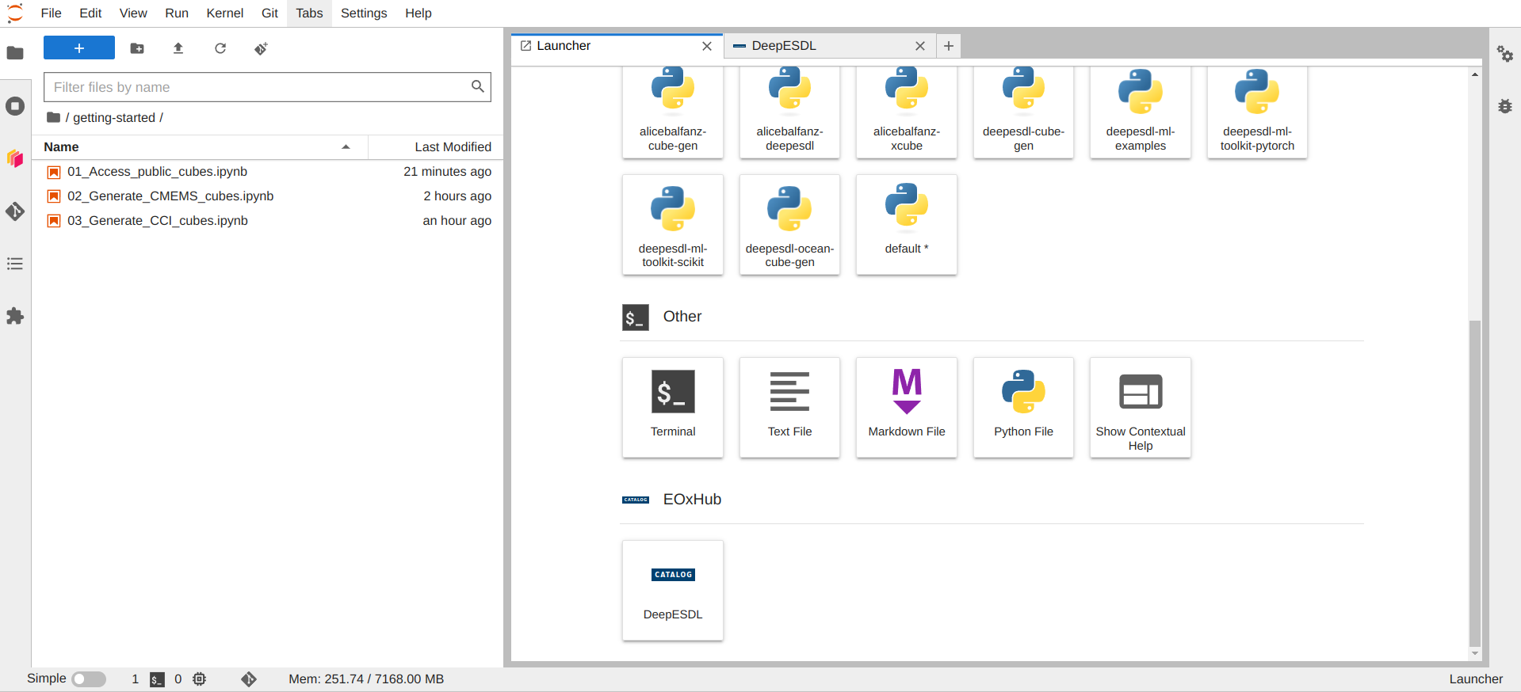Sort files by Name column arrow
The image size is (1521, 692).
coord(346,146)
